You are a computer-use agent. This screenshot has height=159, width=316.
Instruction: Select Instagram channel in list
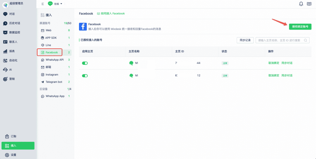point(52,75)
